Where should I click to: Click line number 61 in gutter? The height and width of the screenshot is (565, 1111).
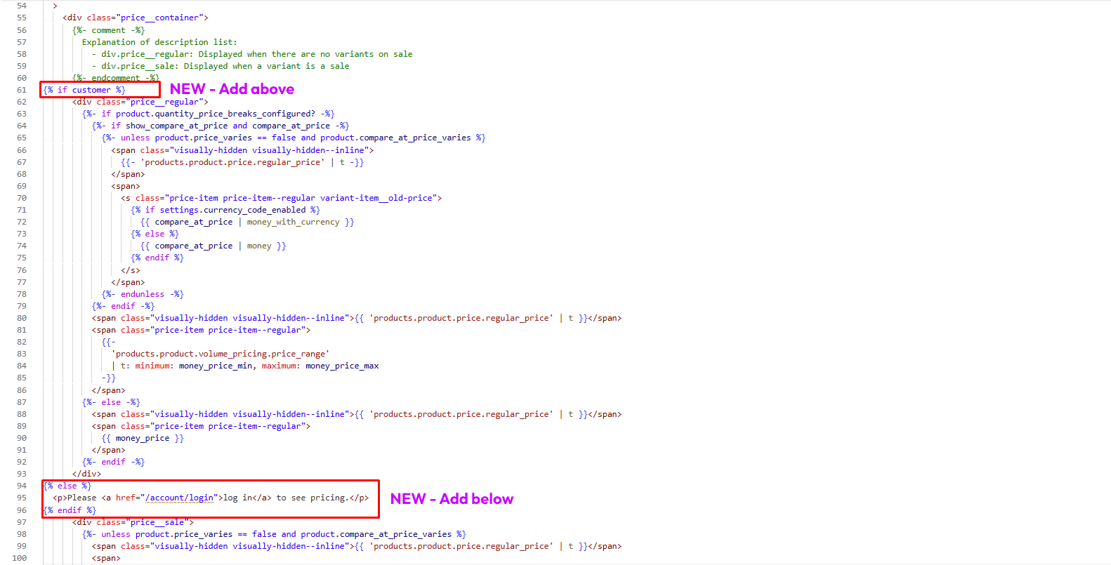tap(21, 90)
